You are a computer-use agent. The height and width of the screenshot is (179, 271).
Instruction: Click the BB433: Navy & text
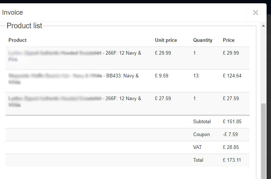[x=122, y=76]
